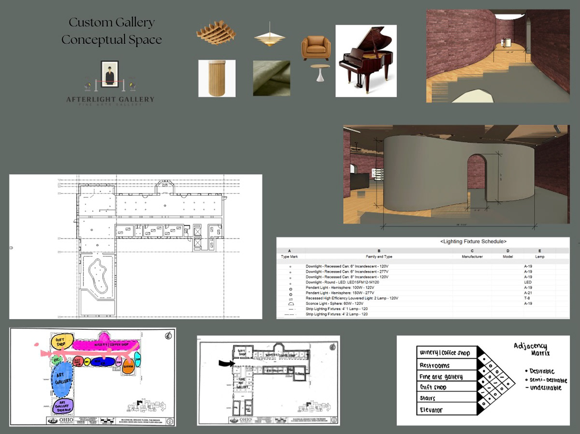Expand the Family and Type column header

point(378,256)
